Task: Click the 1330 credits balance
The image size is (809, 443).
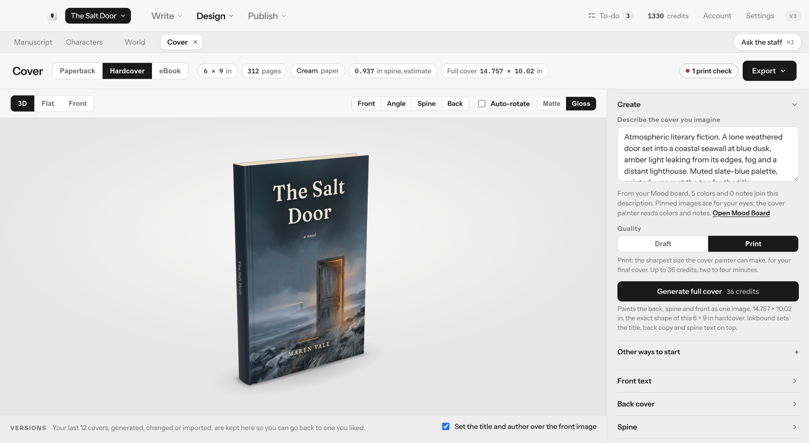Action: pos(668,16)
